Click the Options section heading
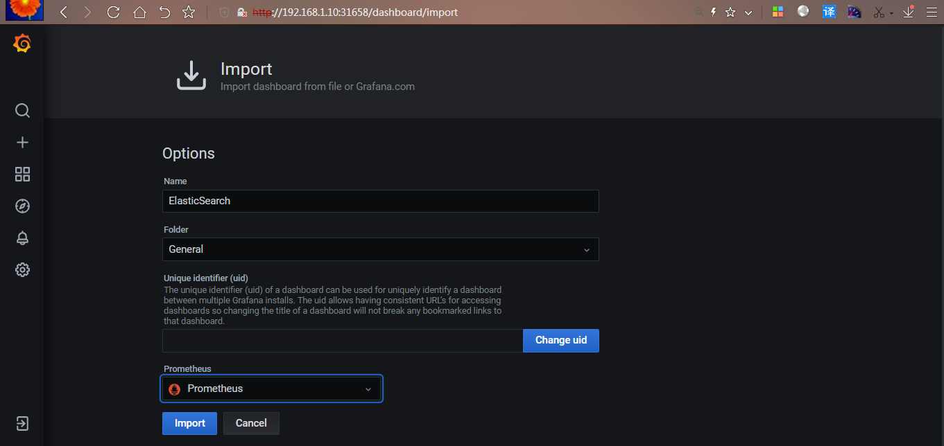Viewport: 944px width, 446px height. pos(189,153)
